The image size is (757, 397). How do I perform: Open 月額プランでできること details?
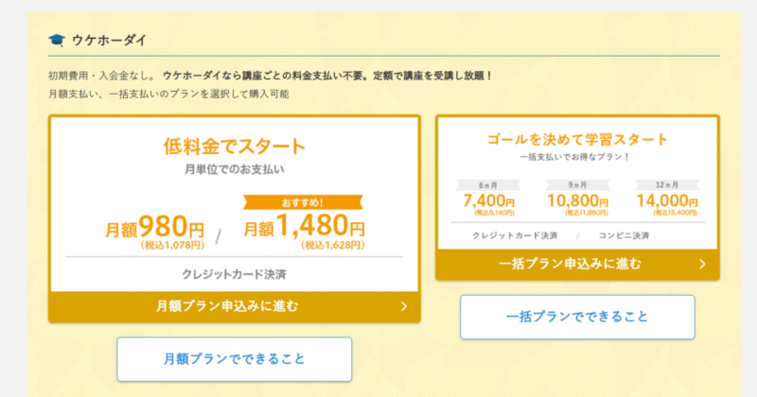click(235, 359)
